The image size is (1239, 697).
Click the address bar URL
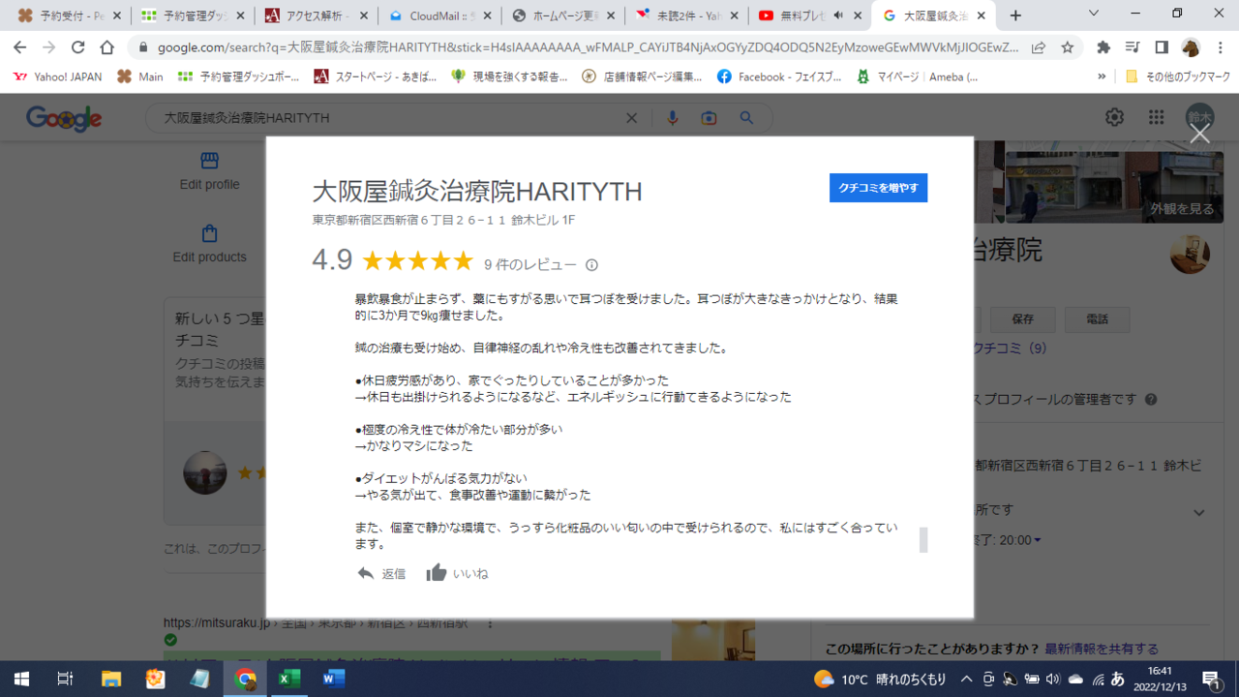coord(588,47)
